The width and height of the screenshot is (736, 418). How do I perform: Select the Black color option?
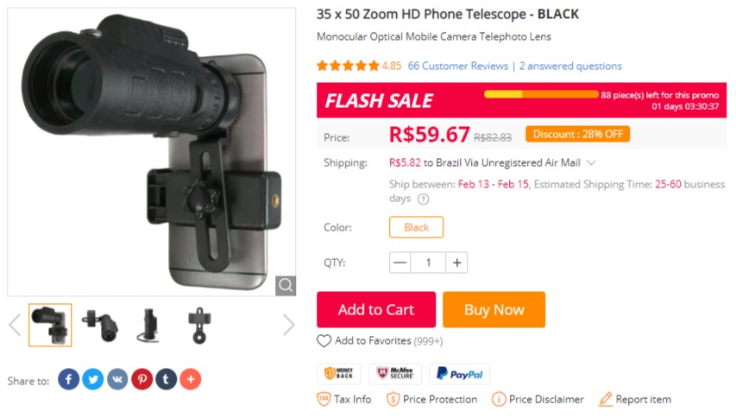pyautogui.click(x=416, y=227)
